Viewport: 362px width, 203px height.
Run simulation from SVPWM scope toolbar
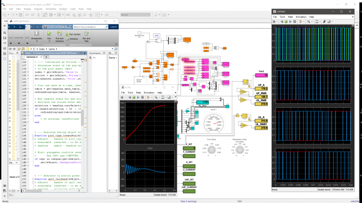pos(286,22)
